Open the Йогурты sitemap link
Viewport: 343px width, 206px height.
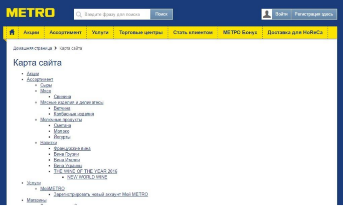[62, 137]
